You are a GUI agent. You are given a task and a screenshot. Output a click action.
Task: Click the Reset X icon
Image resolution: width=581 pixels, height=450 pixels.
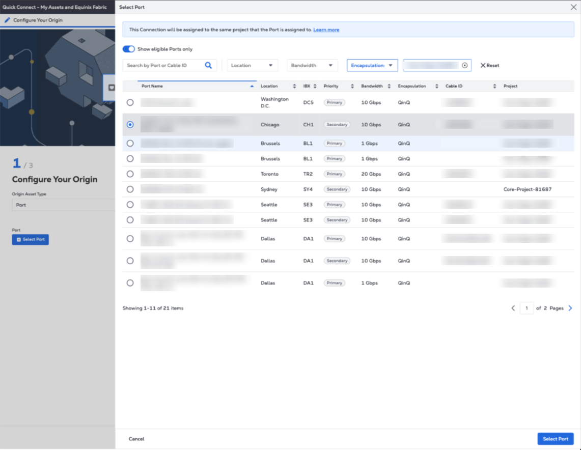483,66
